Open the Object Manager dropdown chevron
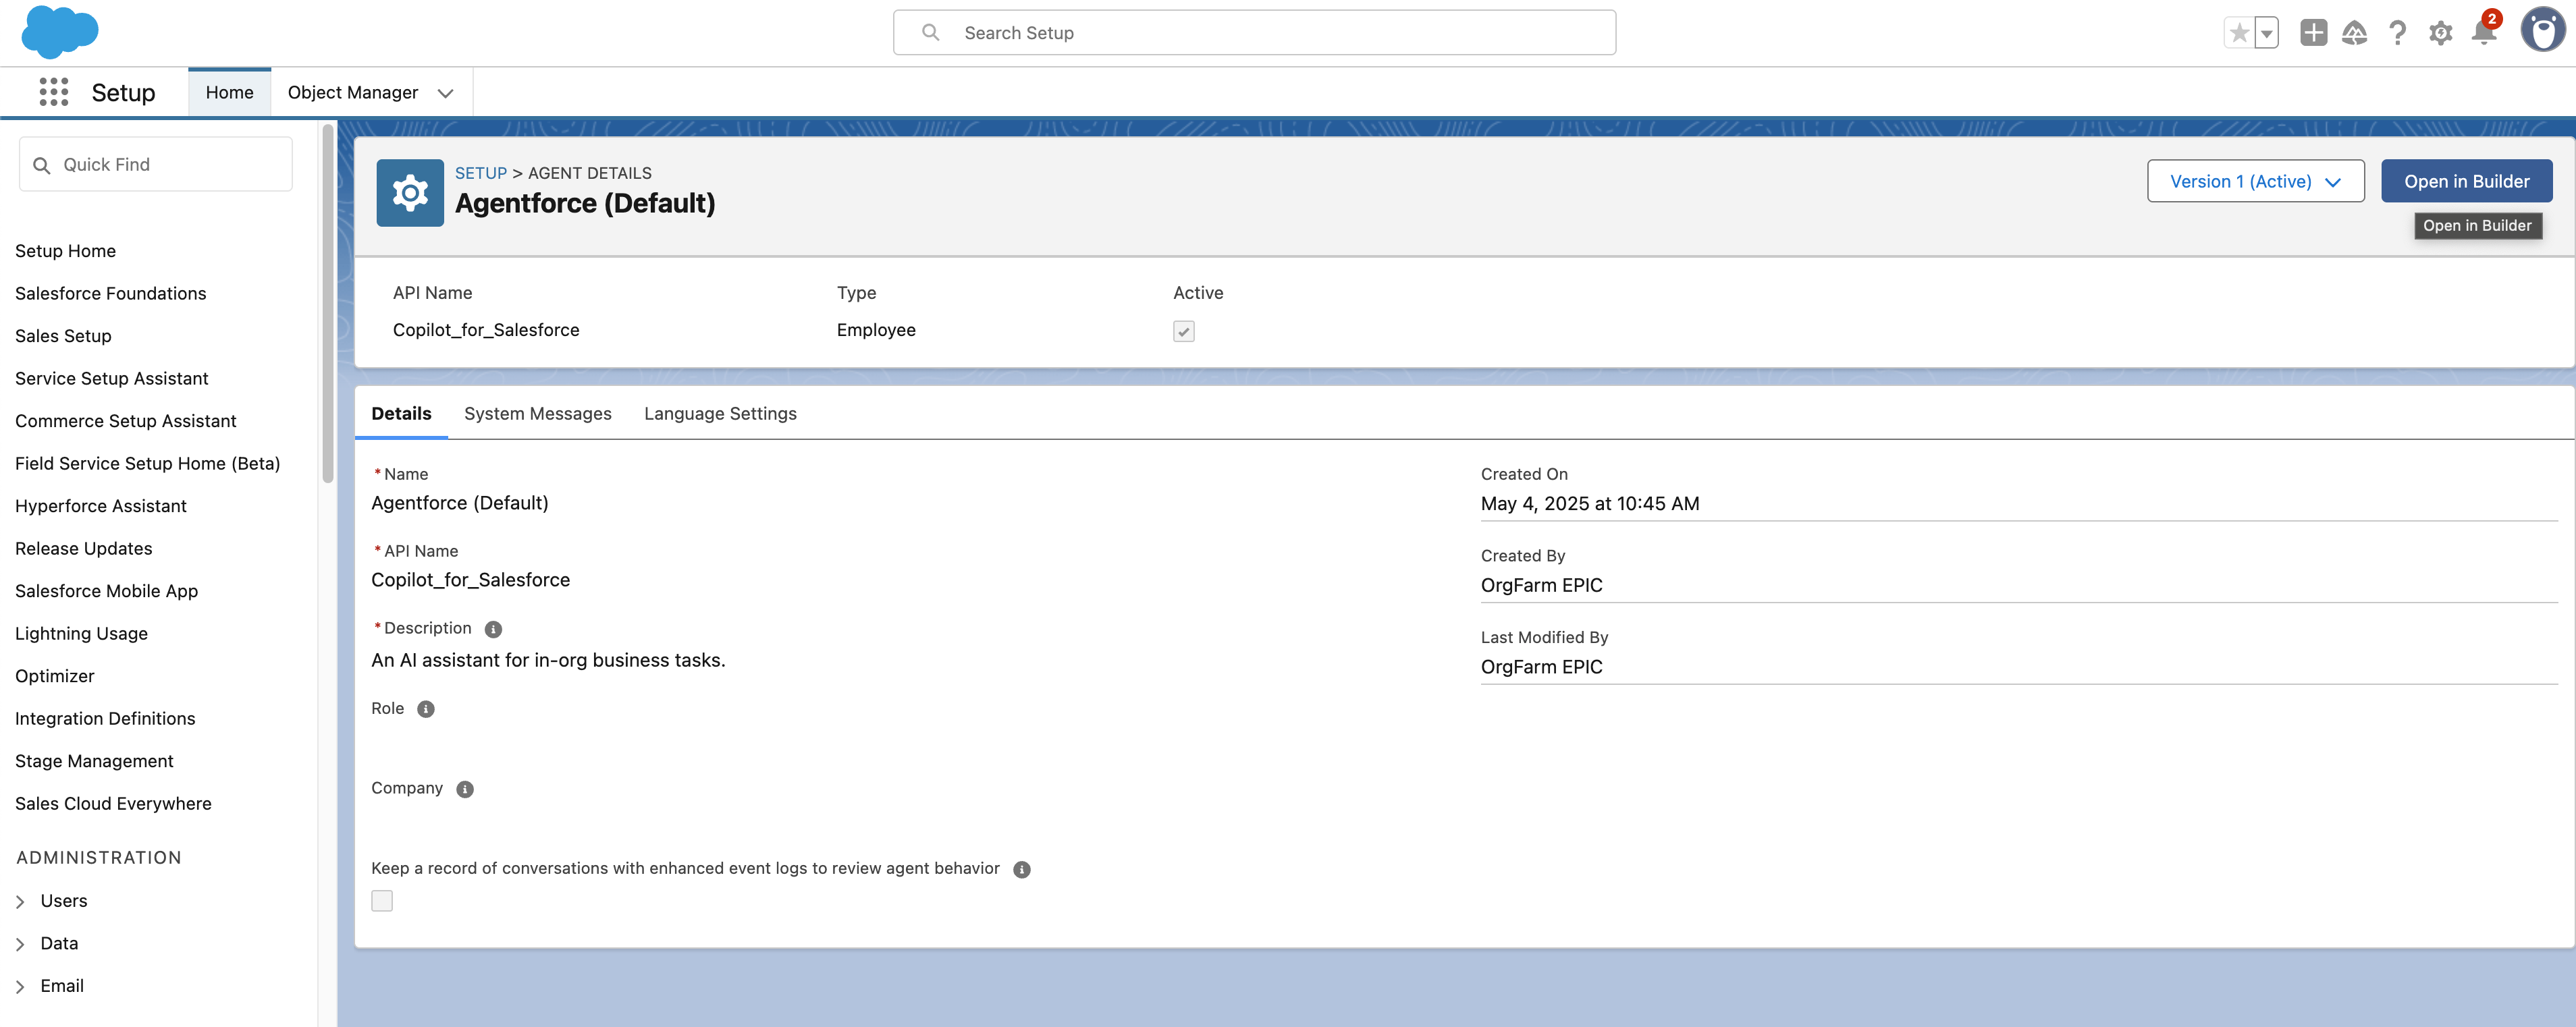The image size is (2576, 1027). pyautogui.click(x=446, y=93)
